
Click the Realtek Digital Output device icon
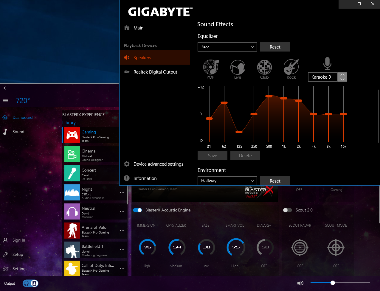pyautogui.click(x=127, y=72)
